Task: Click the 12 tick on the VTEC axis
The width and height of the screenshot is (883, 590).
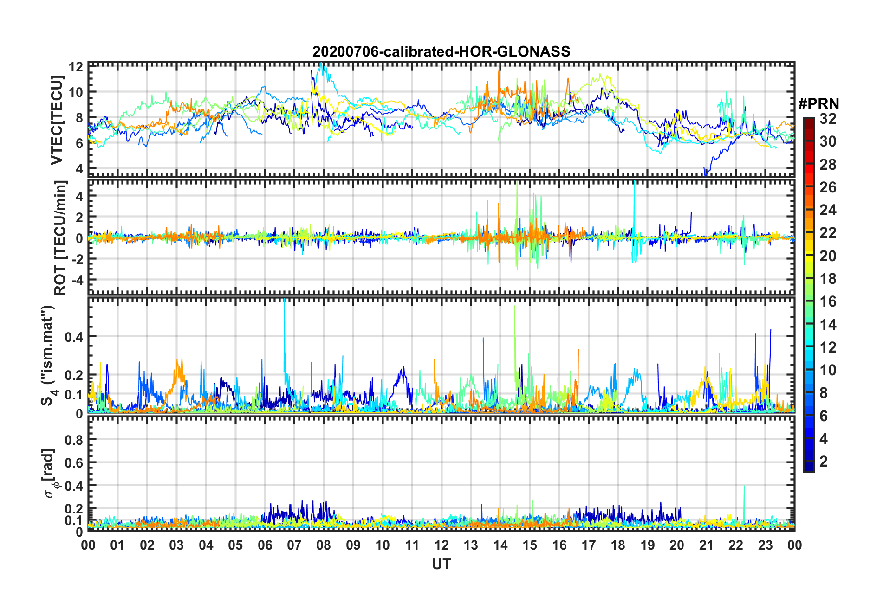Action: [x=76, y=66]
